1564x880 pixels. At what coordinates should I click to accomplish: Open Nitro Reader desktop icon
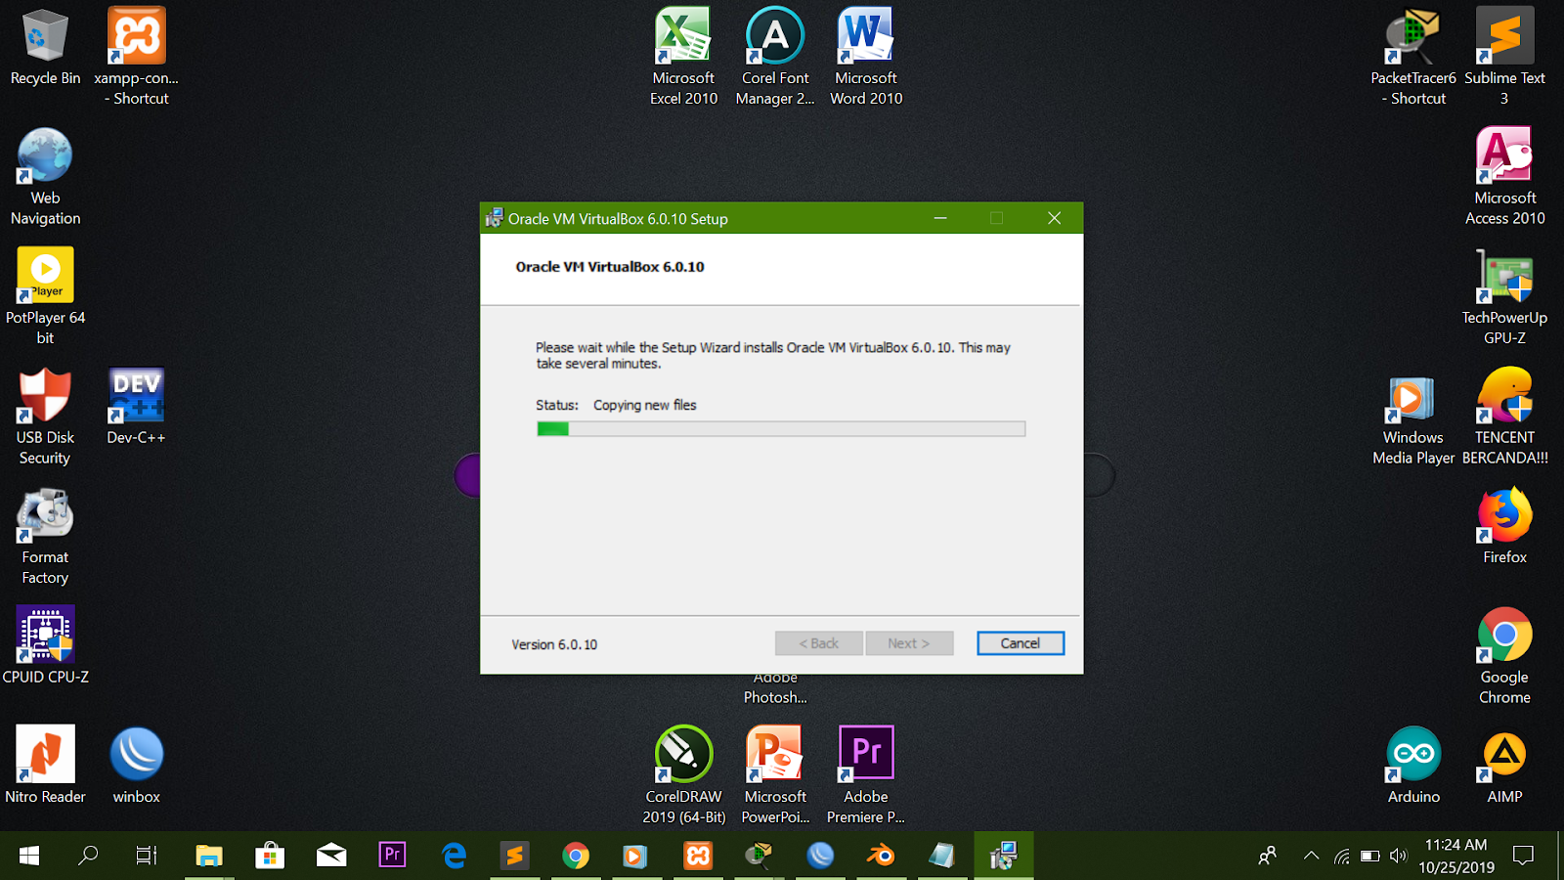[45, 766]
